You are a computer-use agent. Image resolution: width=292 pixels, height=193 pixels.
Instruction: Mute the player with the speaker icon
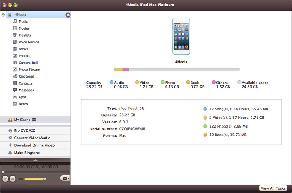coord(21,179)
